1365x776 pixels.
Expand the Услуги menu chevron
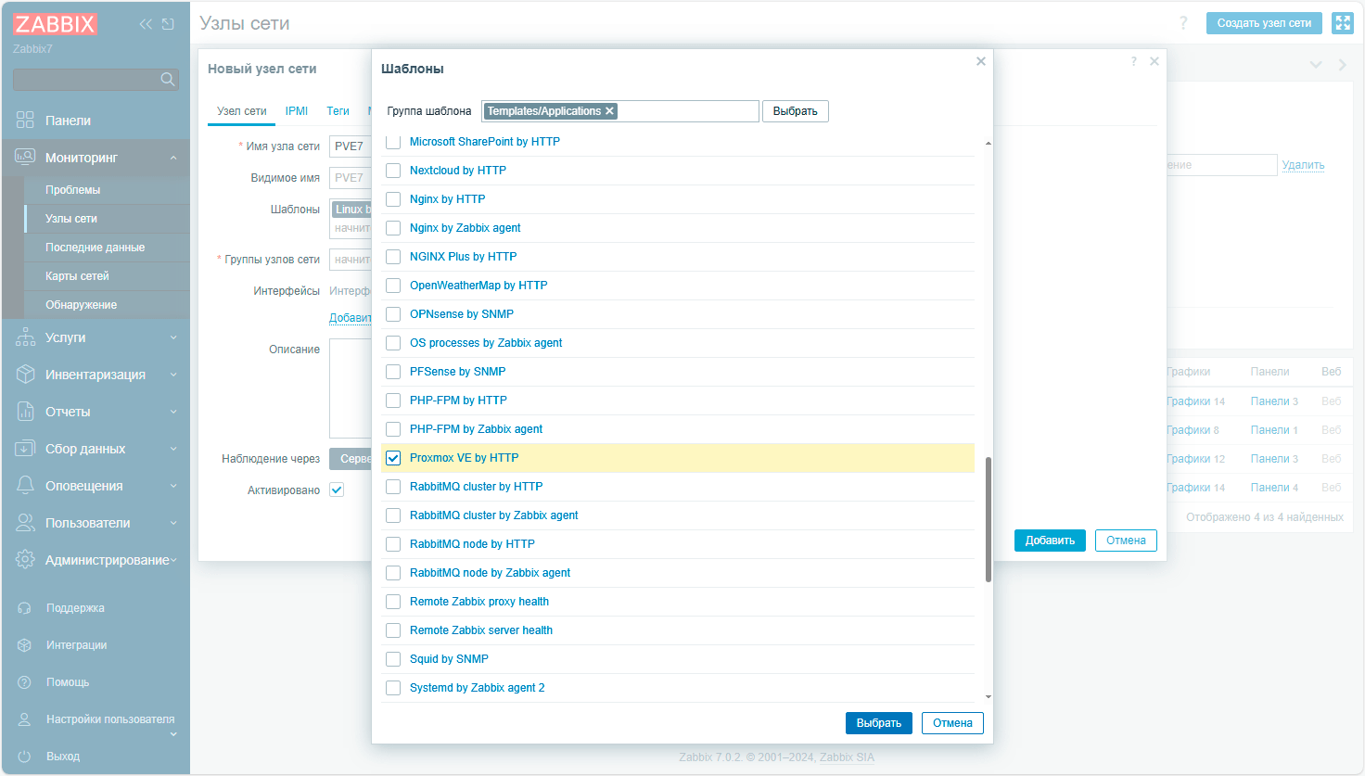[x=173, y=338]
